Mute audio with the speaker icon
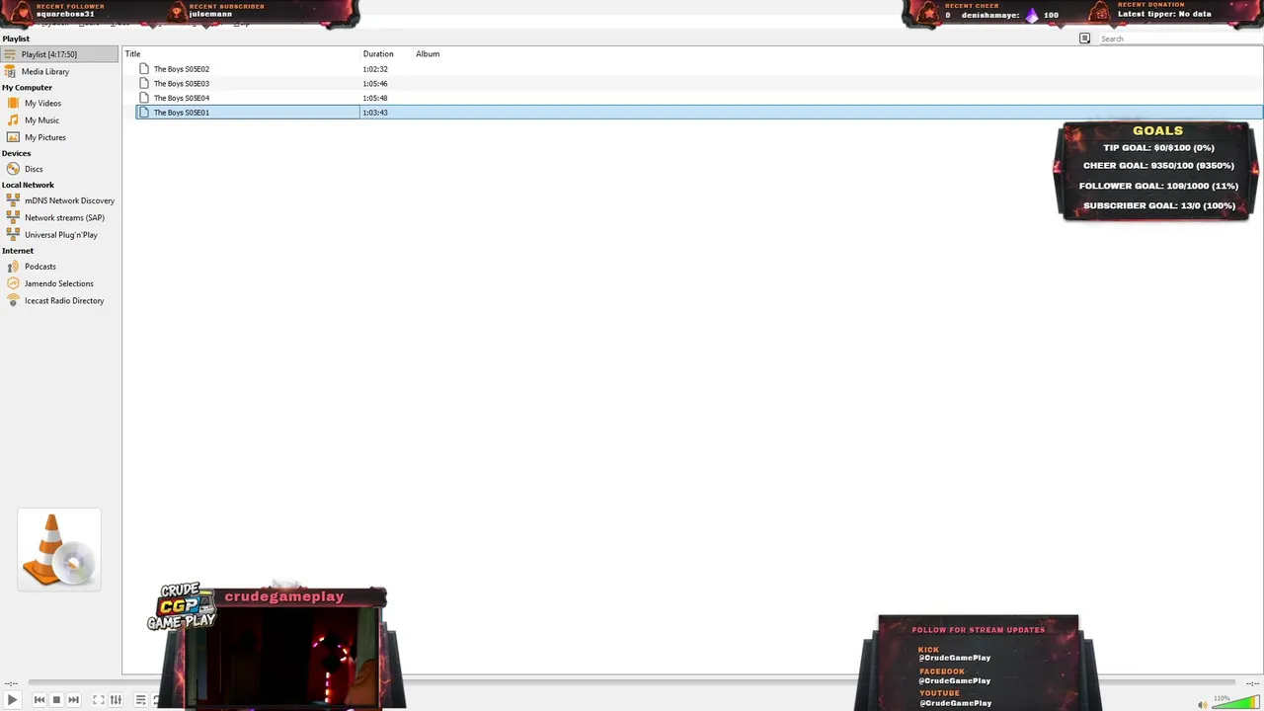 1202,704
